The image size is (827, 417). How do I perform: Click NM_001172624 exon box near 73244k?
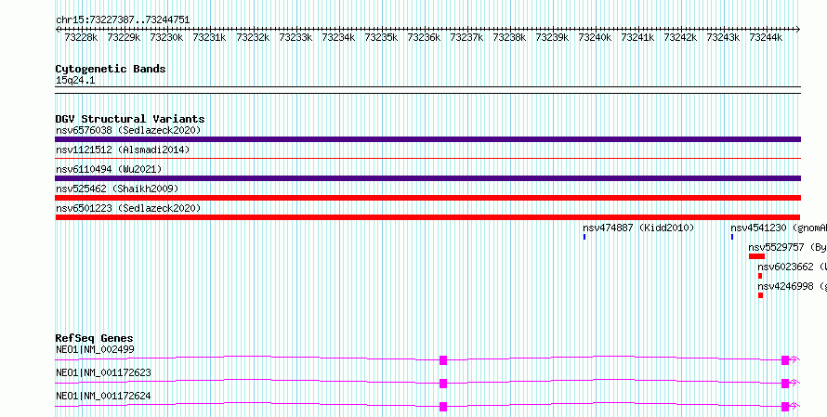coord(785,407)
